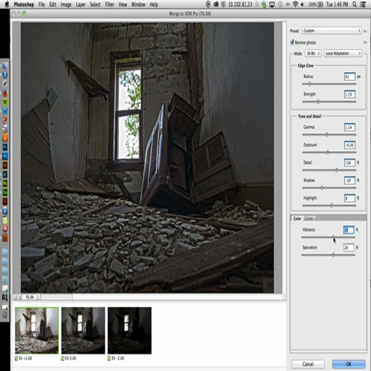Open the volume control in menu bar

pos(302,4)
